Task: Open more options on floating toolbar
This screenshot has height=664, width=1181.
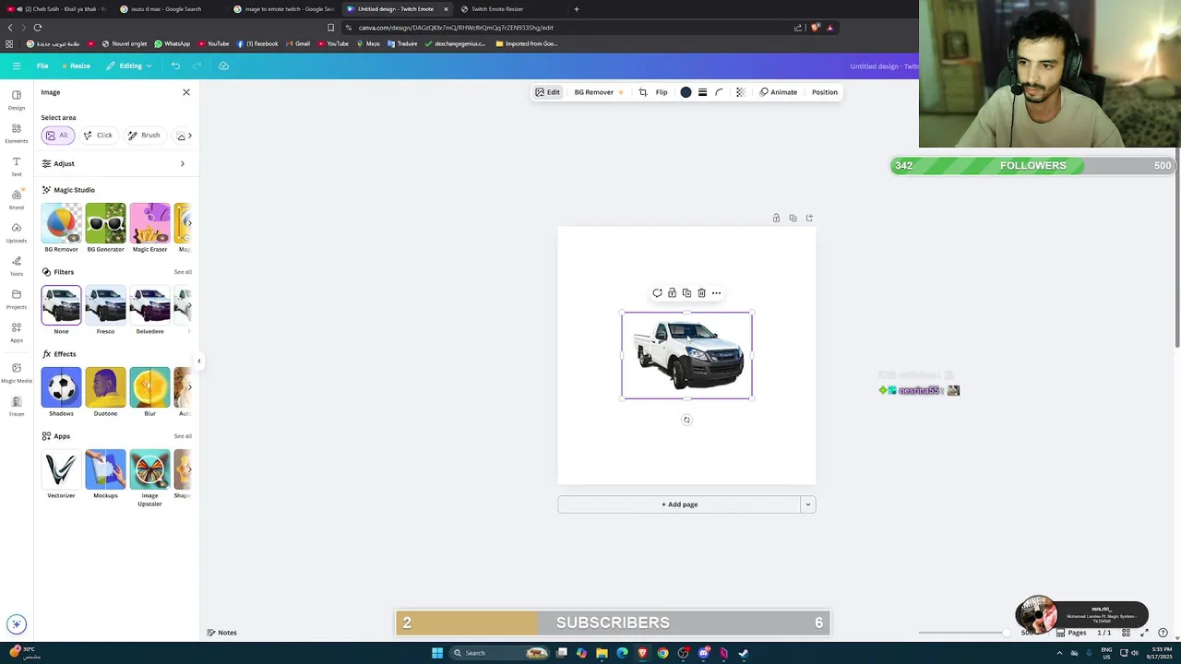Action: [716, 293]
